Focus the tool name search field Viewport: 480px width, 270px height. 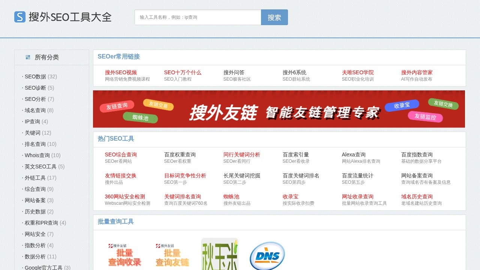[x=198, y=17]
